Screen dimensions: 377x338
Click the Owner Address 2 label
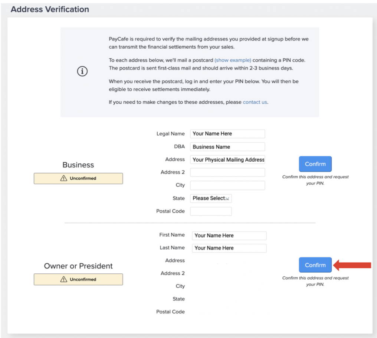[173, 273]
